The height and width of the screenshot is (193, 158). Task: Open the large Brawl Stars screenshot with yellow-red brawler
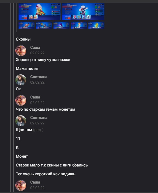coord(39,12)
